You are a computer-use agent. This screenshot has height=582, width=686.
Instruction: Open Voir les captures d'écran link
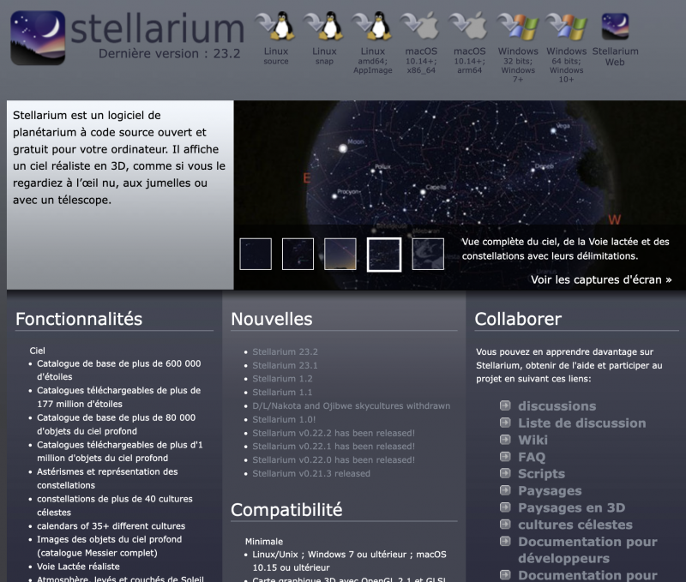click(x=601, y=279)
